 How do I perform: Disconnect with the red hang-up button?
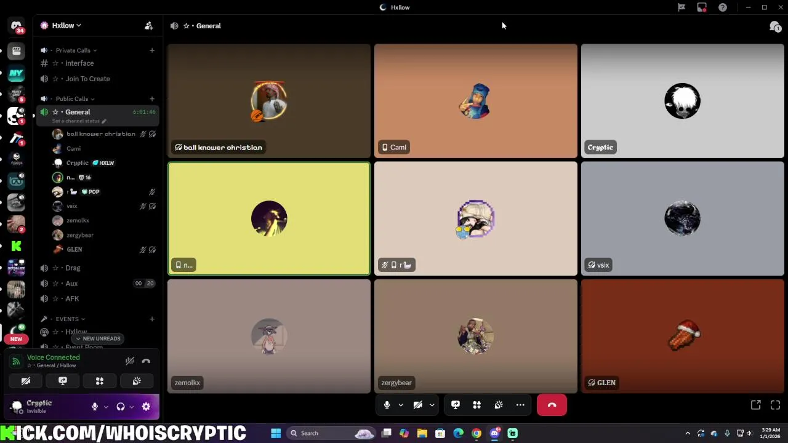tap(552, 405)
